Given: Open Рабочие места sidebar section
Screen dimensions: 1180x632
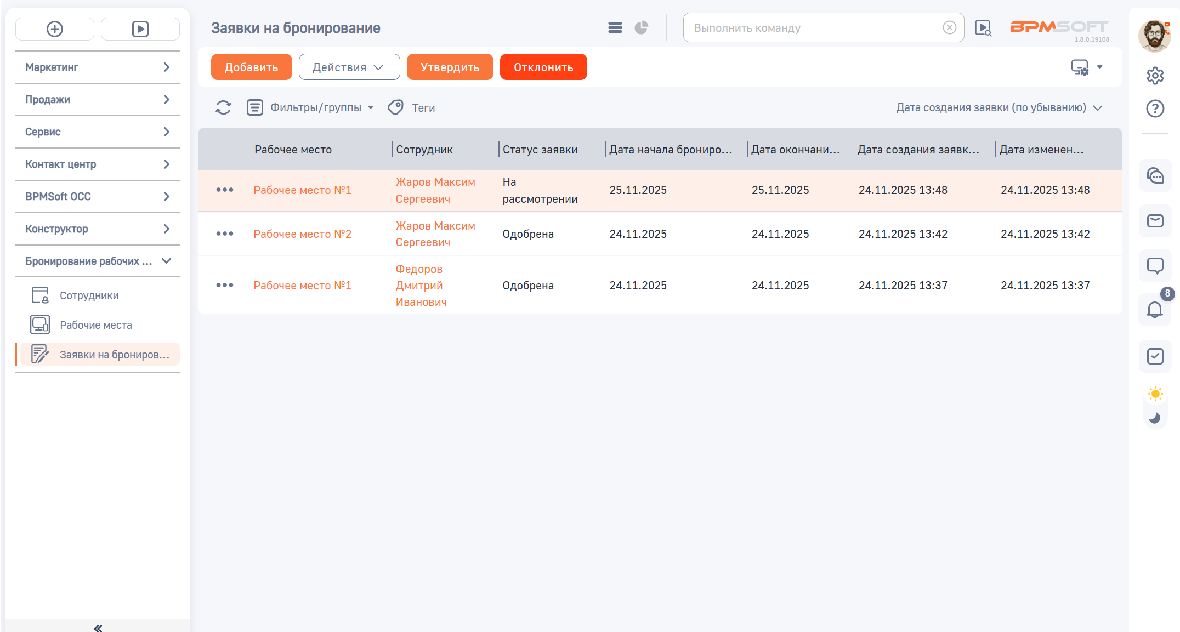Looking at the screenshot, I should coord(95,325).
